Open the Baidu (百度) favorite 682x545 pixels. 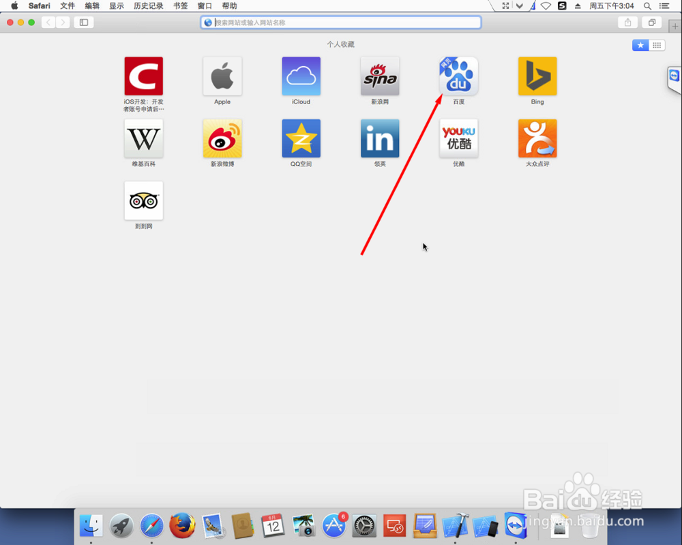(x=458, y=76)
